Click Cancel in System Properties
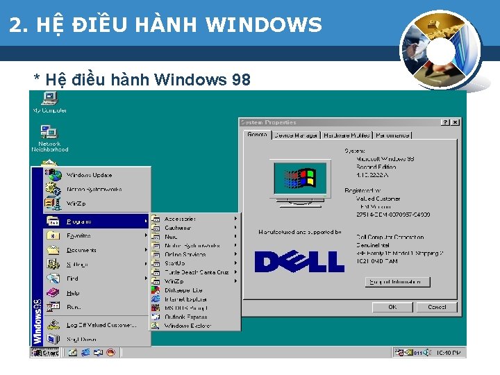This screenshot has height=375, width=500. pos(437,307)
